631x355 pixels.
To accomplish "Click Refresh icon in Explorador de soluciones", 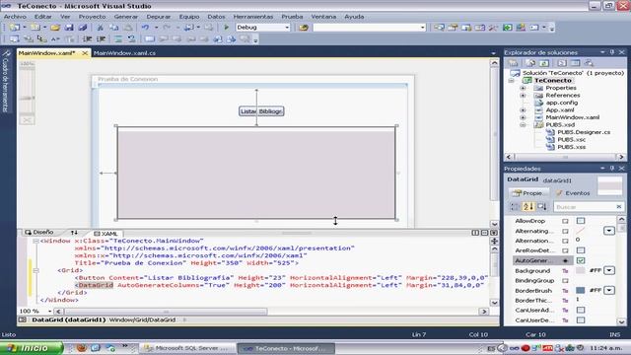I will pos(544,63).
